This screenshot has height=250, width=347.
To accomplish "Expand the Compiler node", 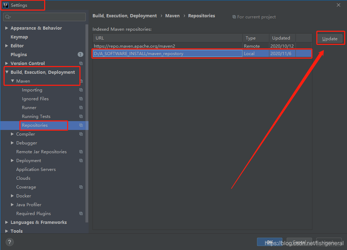I will coord(12,134).
